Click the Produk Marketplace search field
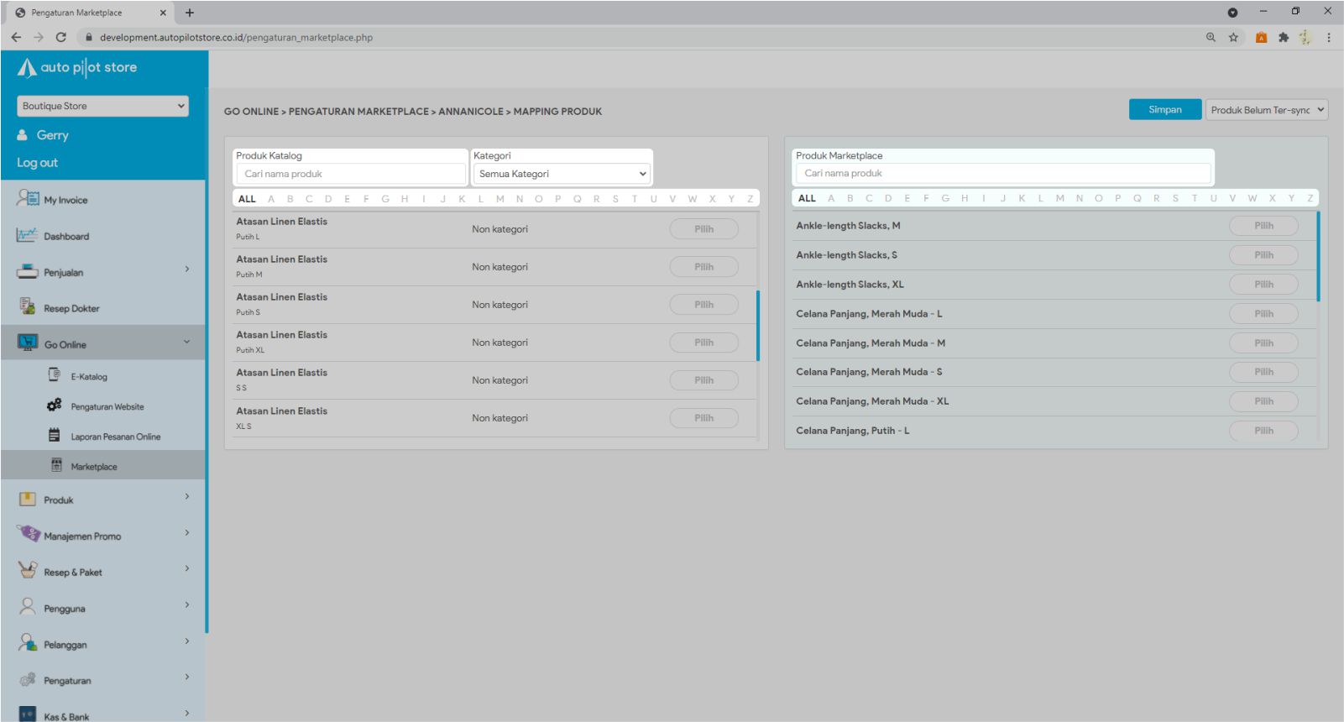Screen dimensions: 1344x722 coord(1002,173)
